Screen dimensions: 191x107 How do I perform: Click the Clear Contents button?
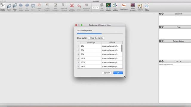[x=96, y=38]
